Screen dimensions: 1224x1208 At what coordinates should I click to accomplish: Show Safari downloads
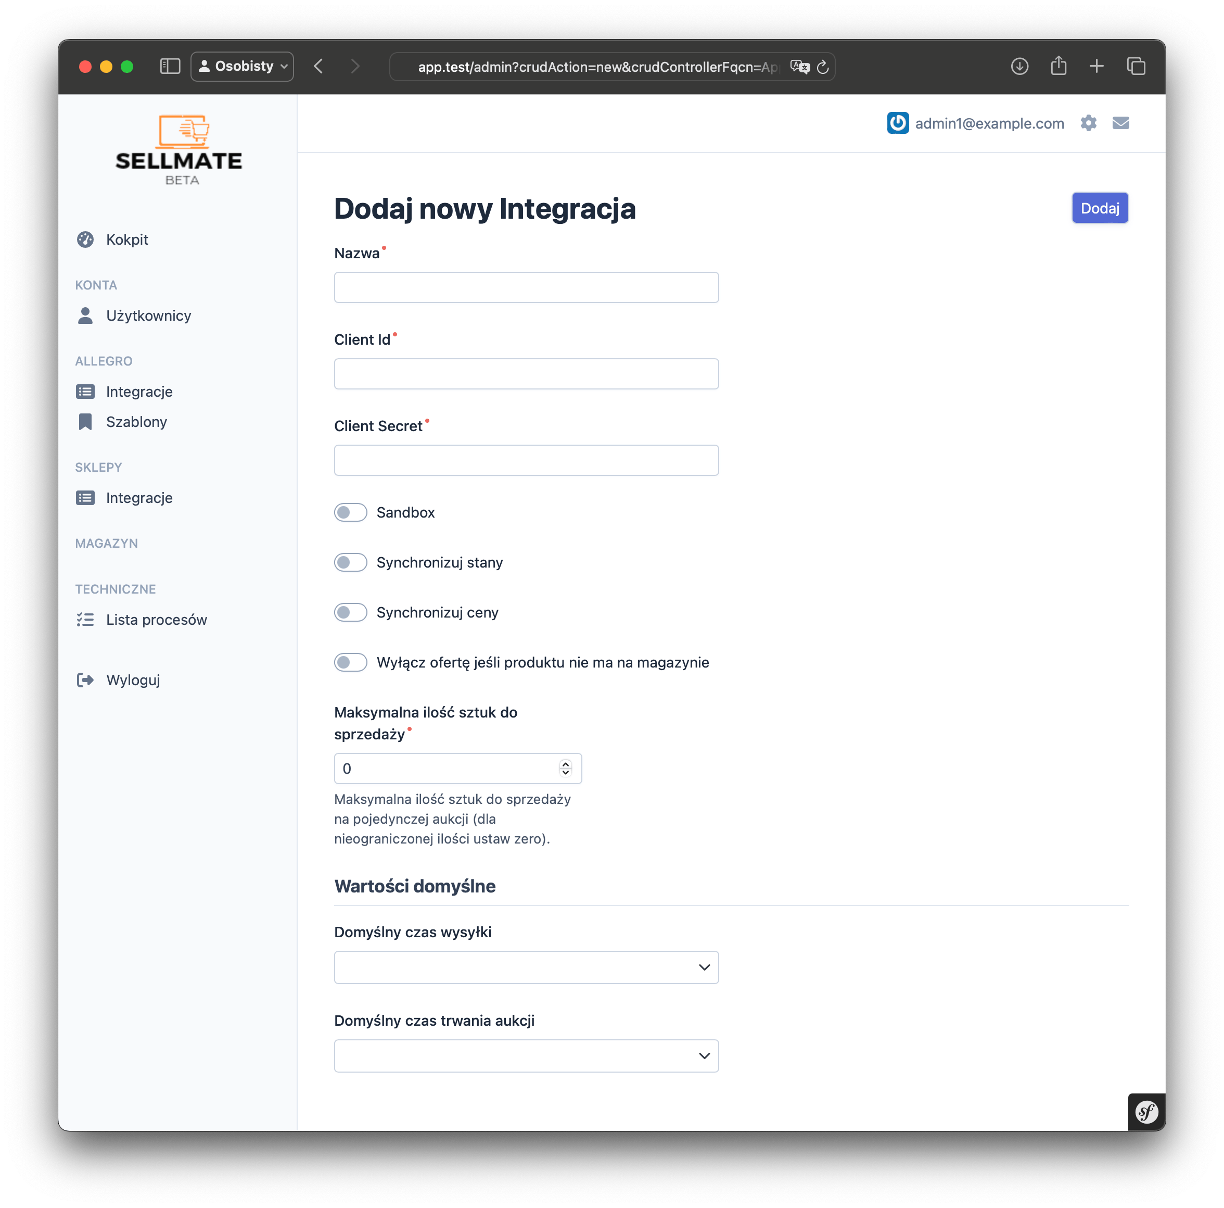(x=1019, y=66)
